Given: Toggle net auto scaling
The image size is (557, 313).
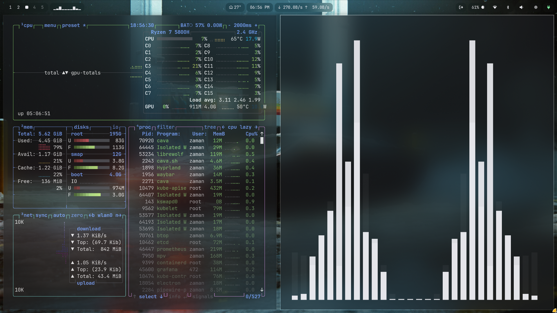Looking at the screenshot, I should [x=59, y=215].
